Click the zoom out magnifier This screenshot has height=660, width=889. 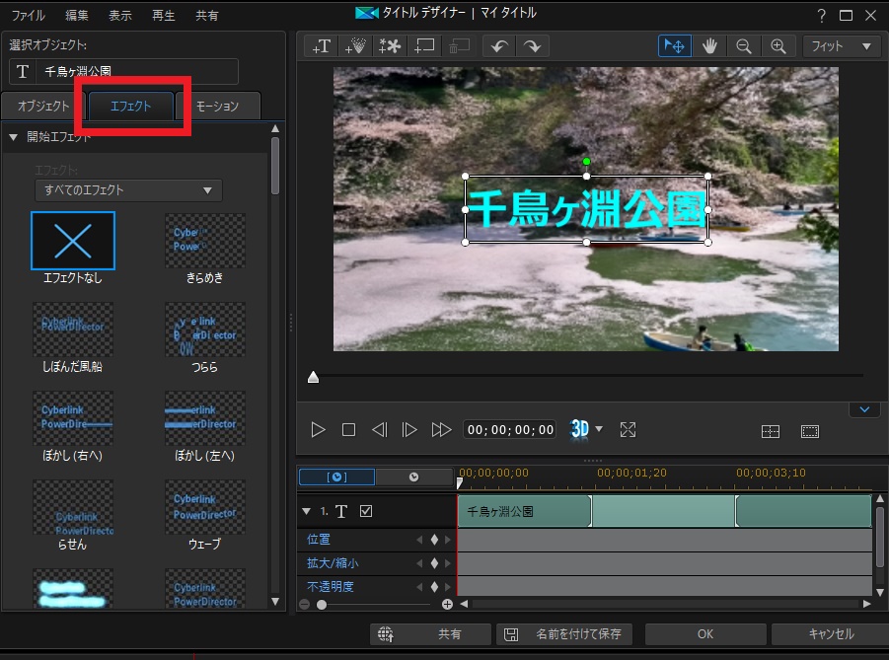744,46
